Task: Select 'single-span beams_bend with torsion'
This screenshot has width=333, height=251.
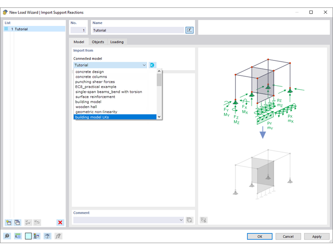Action: (x=115, y=92)
